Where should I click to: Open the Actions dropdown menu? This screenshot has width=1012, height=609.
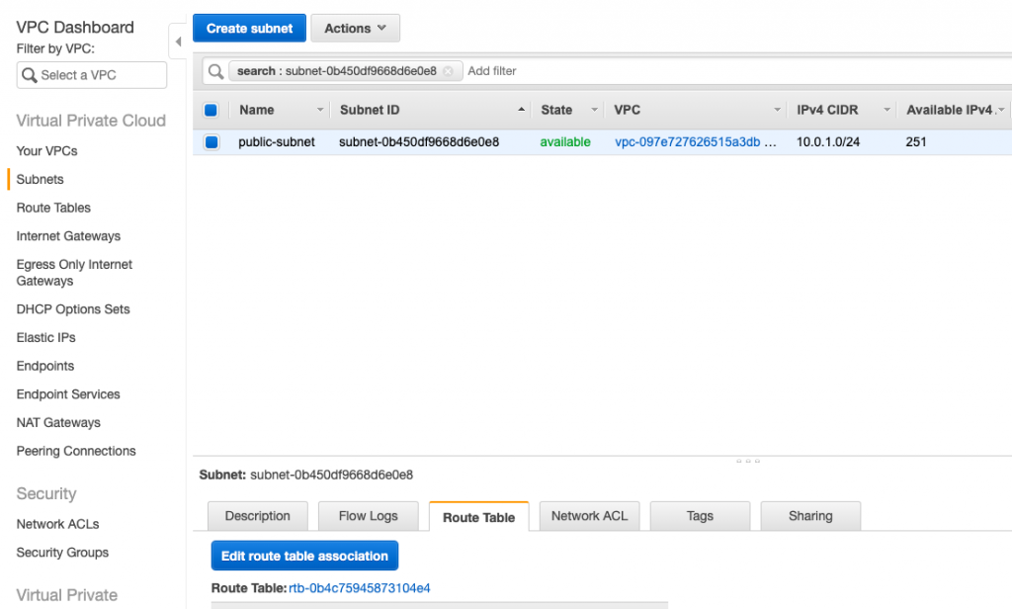click(355, 29)
